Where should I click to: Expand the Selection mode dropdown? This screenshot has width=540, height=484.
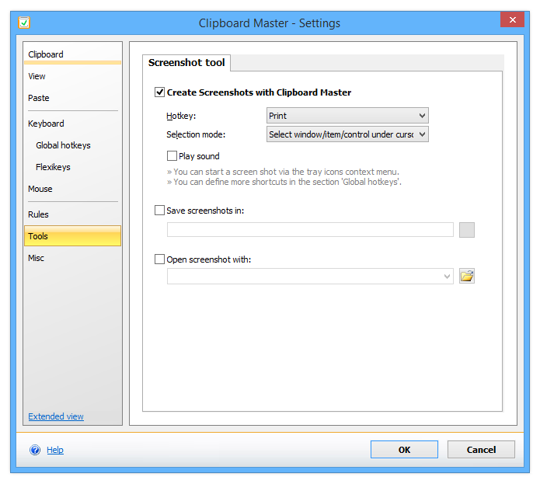coord(347,134)
